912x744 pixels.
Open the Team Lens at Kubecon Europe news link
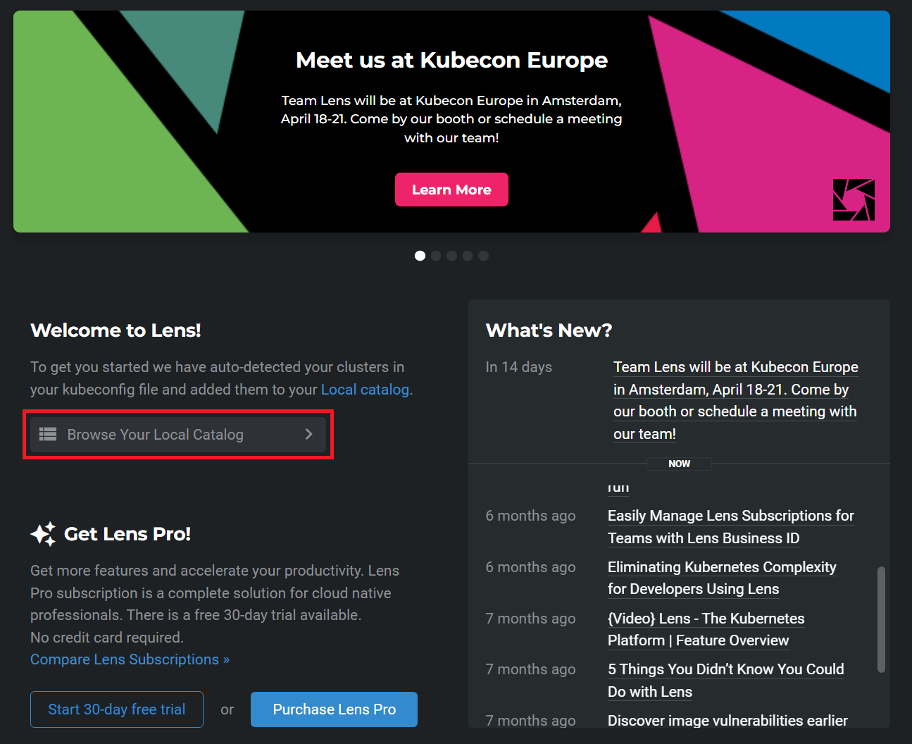point(735,400)
